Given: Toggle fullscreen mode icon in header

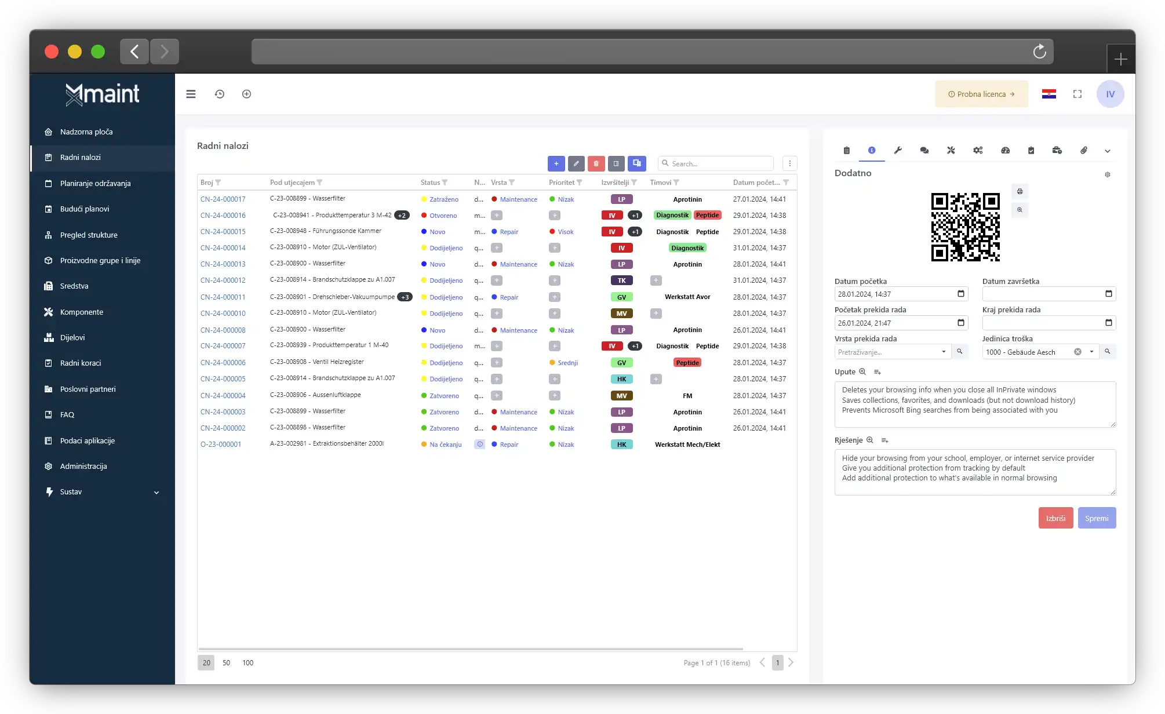Looking at the screenshot, I should tap(1077, 94).
